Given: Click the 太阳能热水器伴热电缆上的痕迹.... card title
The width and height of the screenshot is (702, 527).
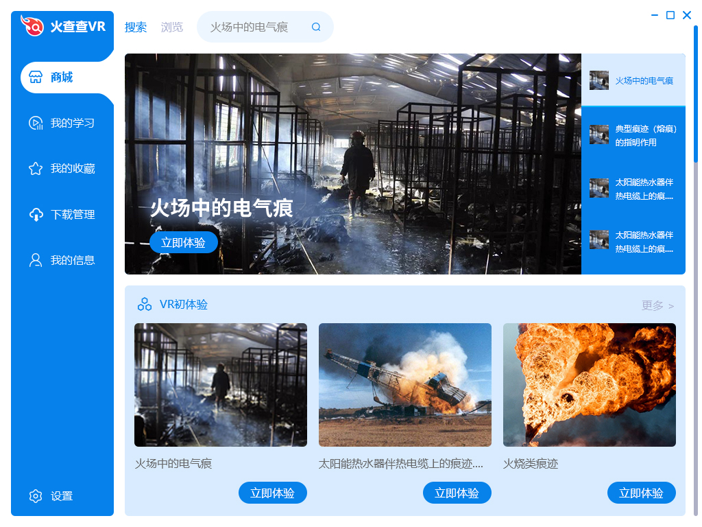Looking at the screenshot, I should 400,464.
